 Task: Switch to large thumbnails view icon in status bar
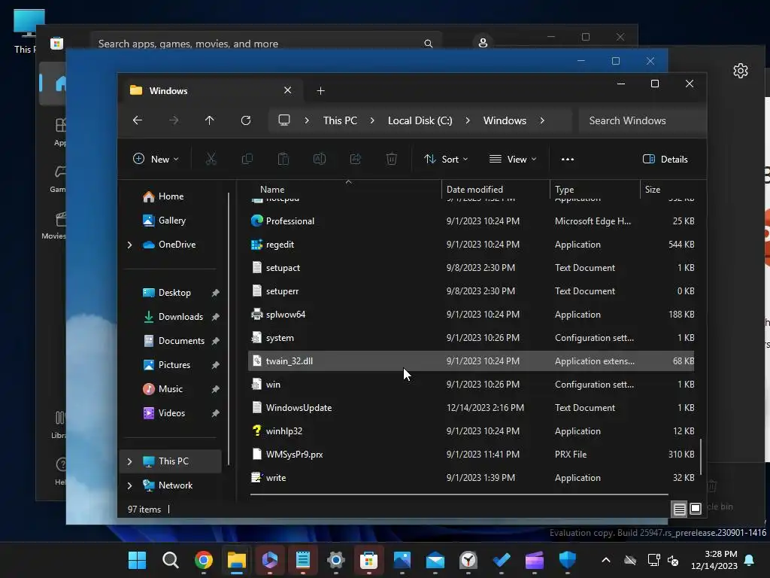(696, 509)
